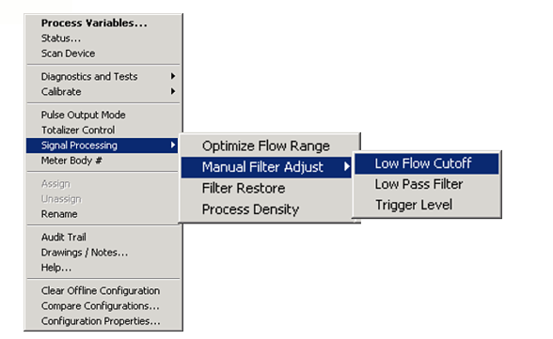Select Clear Offline Configuration

pyautogui.click(x=101, y=291)
